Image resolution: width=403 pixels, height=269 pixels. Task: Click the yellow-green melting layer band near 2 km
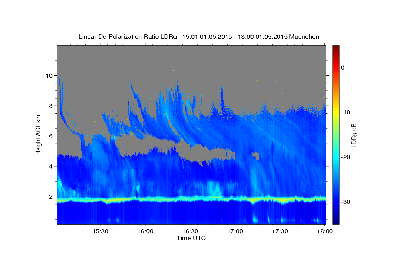191,199
